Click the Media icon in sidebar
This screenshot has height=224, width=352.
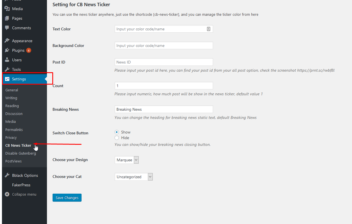click(7, 9)
